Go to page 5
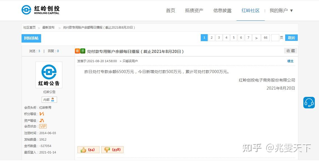This screenshot has width=319, height=161. (233, 38)
